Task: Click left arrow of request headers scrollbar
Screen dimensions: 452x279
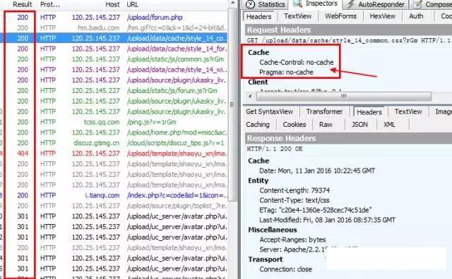Action: (250, 97)
